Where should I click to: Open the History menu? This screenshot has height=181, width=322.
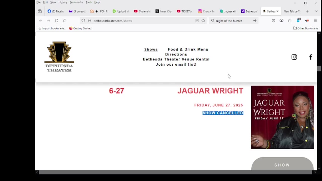click(63, 2)
